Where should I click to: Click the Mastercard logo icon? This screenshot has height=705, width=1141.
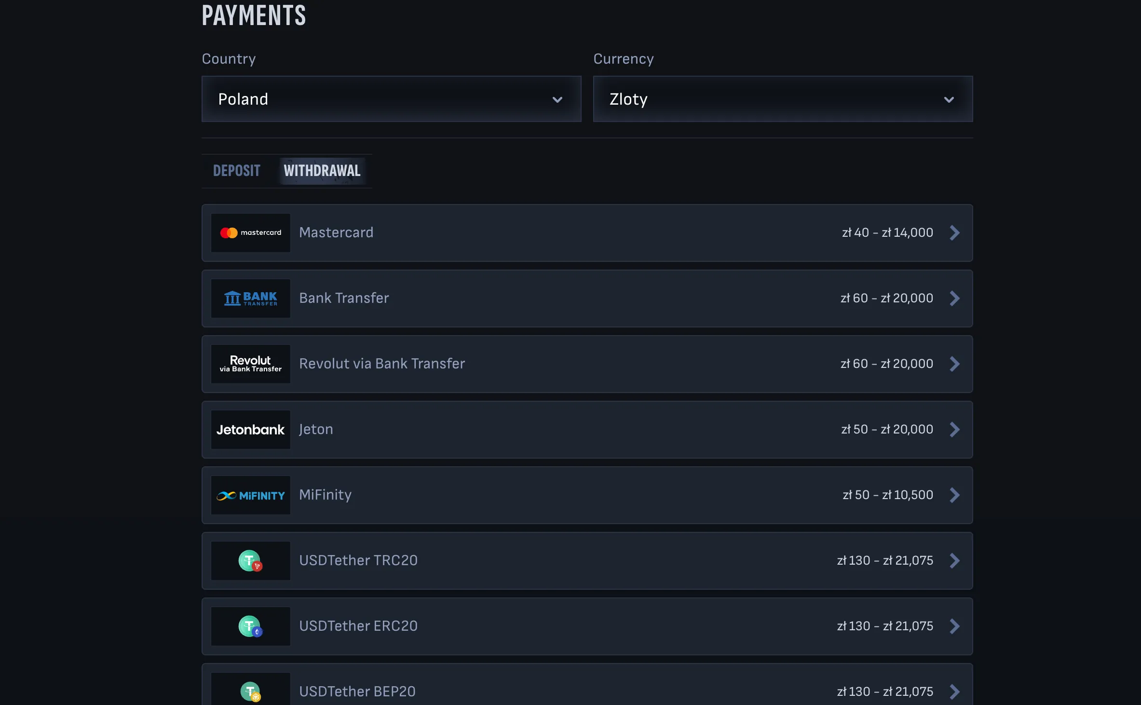pyautogui.click(x=251, y=233)
